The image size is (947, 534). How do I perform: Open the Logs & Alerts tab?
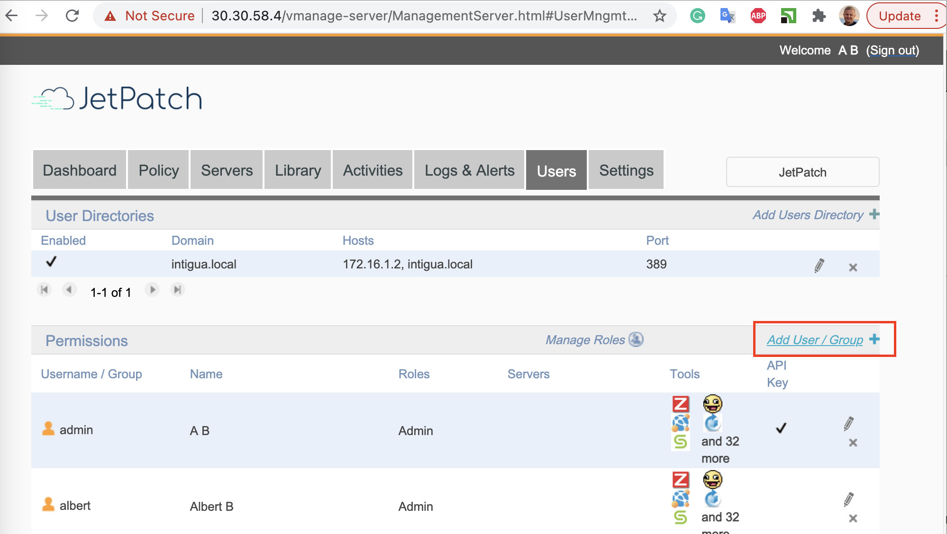point(469,170)
